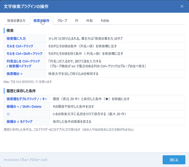Click the 検索 section heading
The width and height of the screenshot is (189, 167).
pos(10,31)
